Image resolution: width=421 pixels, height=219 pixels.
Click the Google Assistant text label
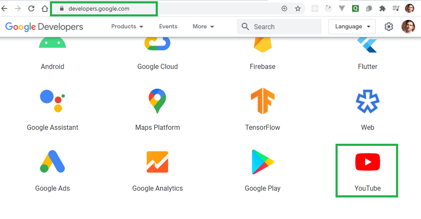click(52, 128)
